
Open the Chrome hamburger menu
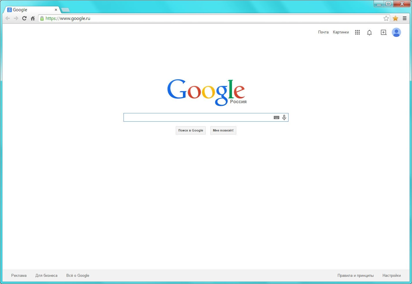(405, 18)
